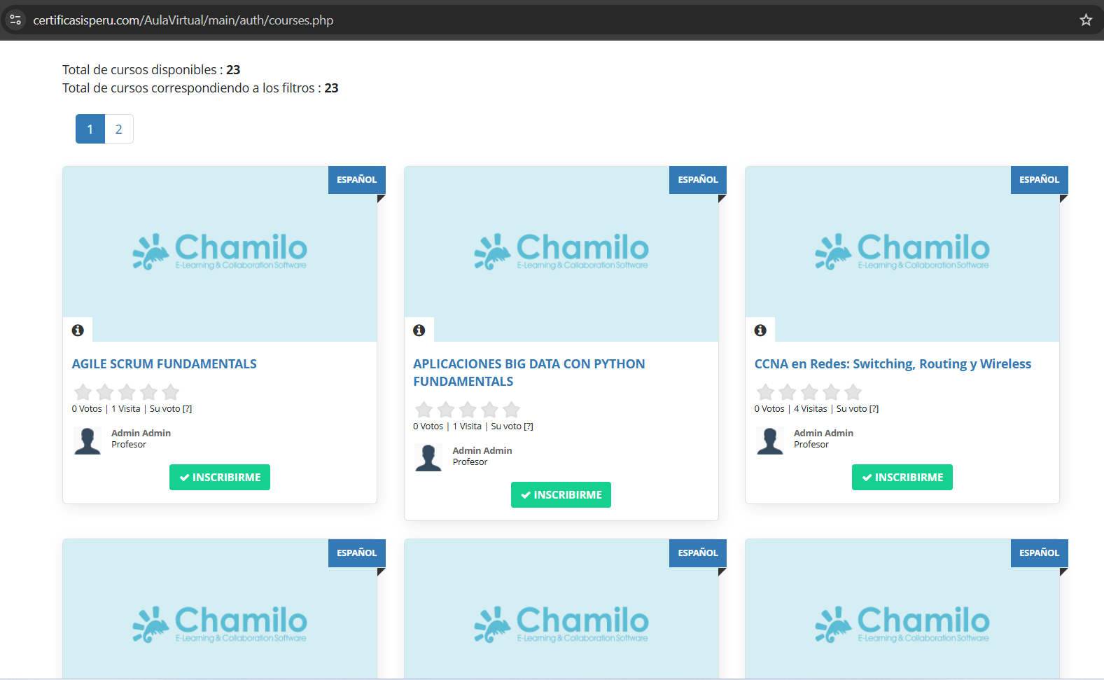Rate Aplicaciones Big Data course three stars
The image size is (1104, 680).
[x=468, y=410]
